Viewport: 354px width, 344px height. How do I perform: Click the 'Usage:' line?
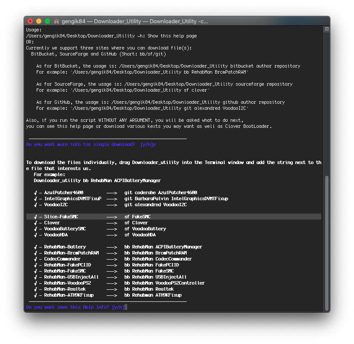[x=34, y=30]
